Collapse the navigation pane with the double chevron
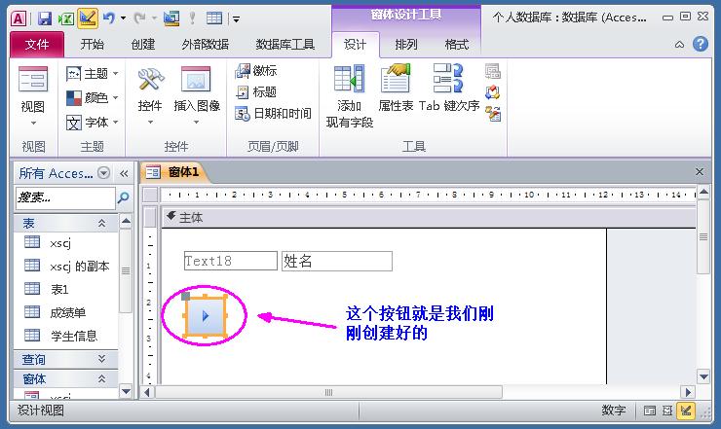Viewport: 721px width, 429px height. click(x=124, y=173)
